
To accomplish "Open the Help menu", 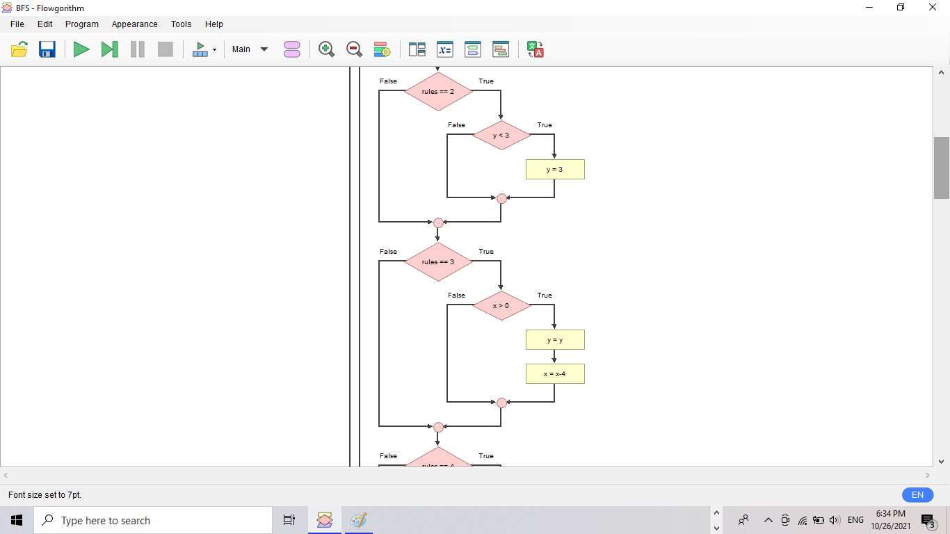I will tap(214, 24).
